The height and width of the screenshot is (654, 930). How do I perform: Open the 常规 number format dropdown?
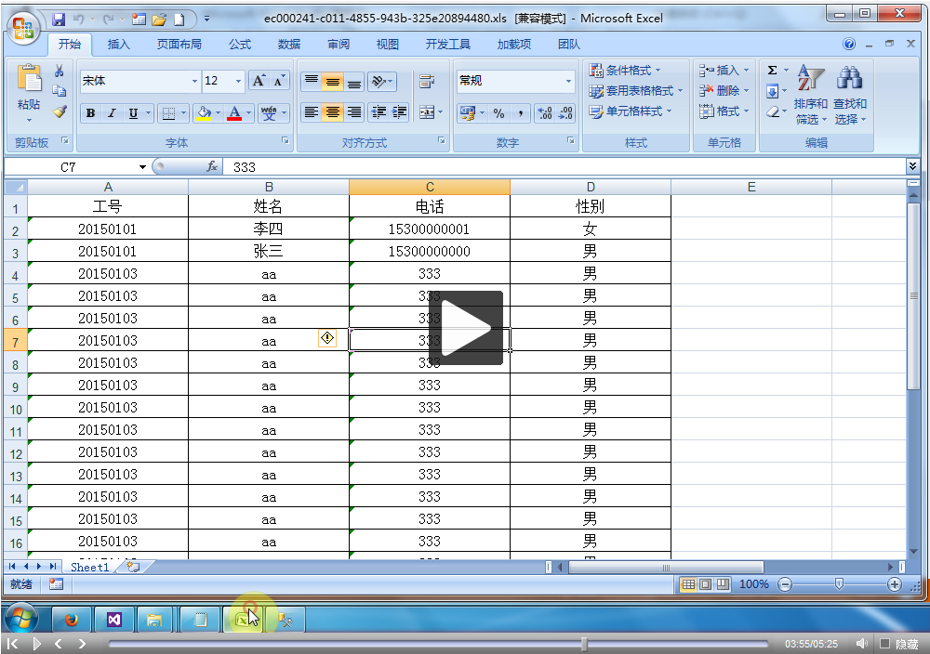click(568, 81)
